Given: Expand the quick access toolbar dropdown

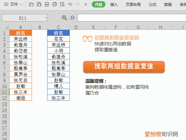Looking at the screenshot, I should coord(86,5).
